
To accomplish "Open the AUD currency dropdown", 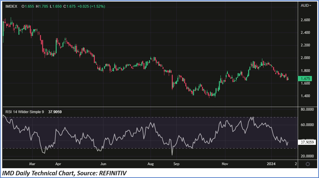I will [x=306, y=6].
